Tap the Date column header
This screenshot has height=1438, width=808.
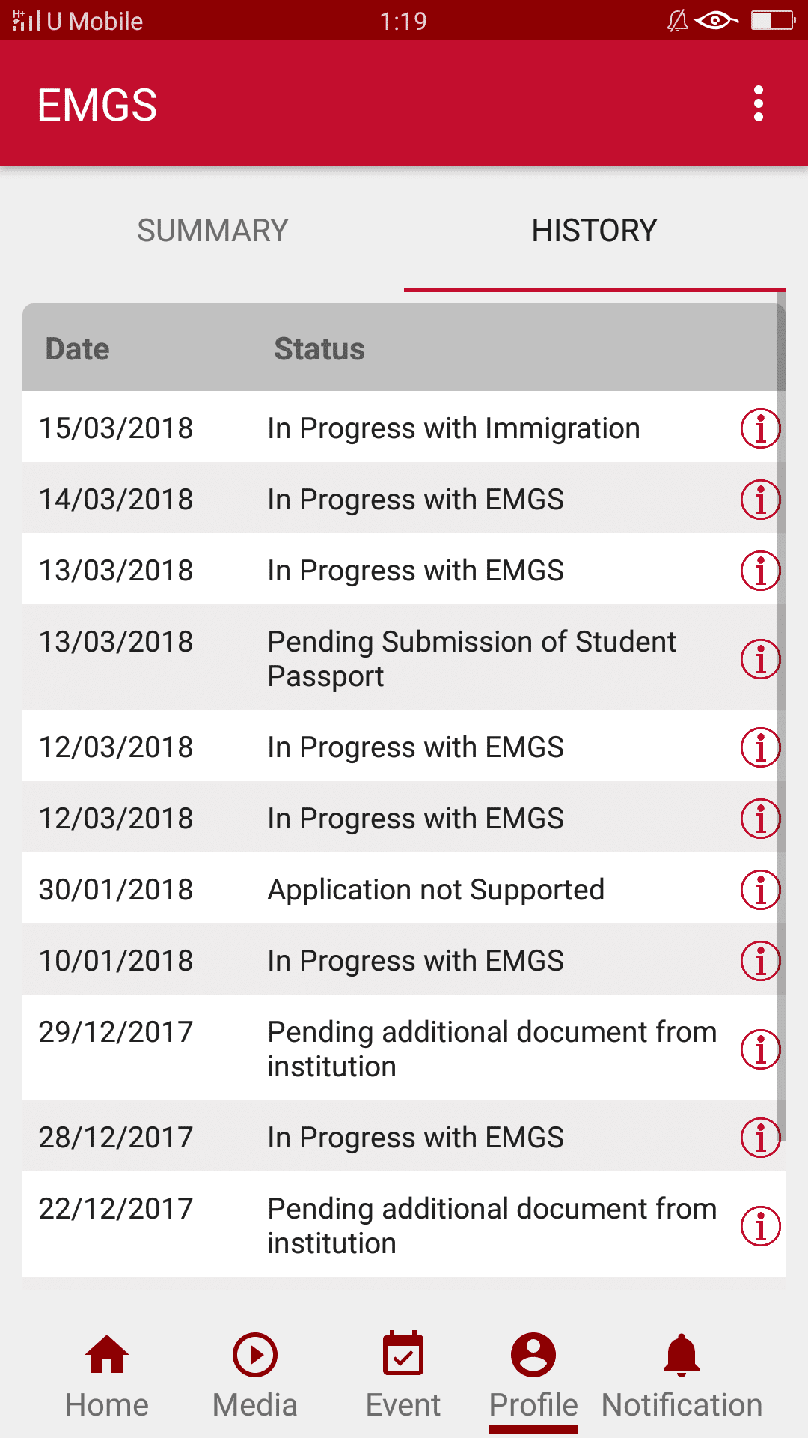pos(78,349)
